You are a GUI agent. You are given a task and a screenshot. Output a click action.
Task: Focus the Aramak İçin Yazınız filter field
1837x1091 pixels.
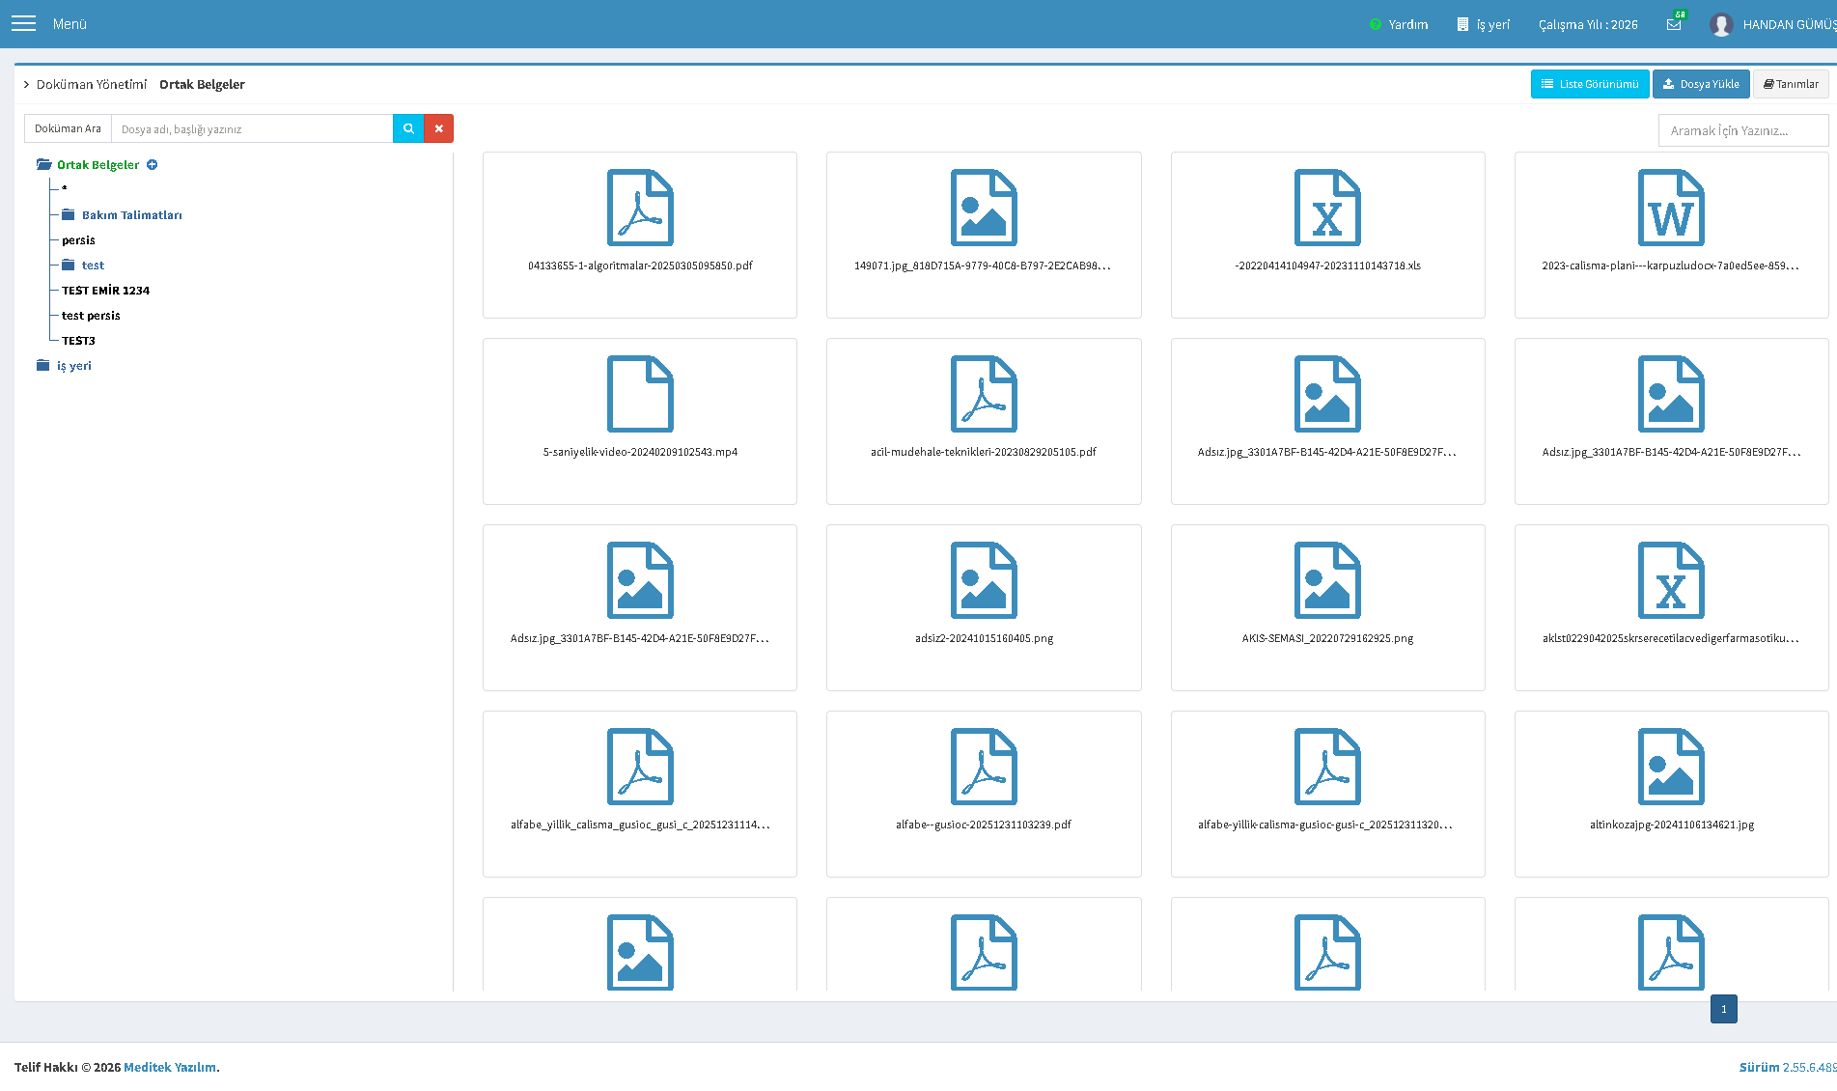1742,130
